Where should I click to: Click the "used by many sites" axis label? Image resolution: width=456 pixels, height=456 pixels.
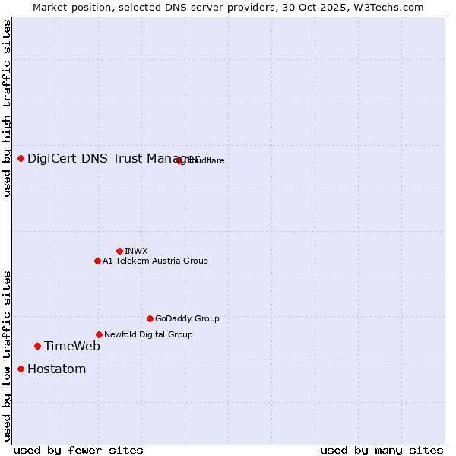click(x=382, y=450)
